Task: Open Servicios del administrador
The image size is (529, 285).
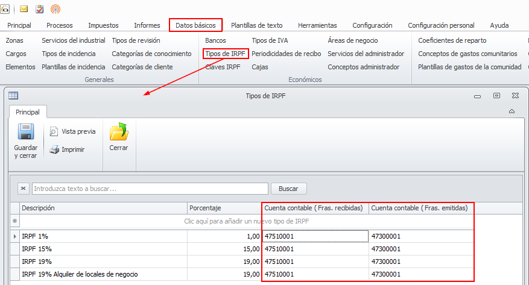Action: coord(366,54)
